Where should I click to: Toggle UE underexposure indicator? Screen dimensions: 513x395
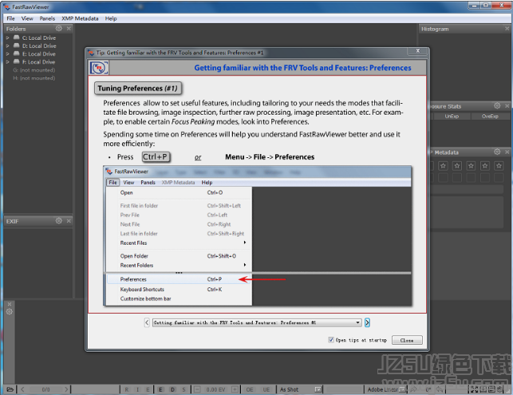pos(266,389)
